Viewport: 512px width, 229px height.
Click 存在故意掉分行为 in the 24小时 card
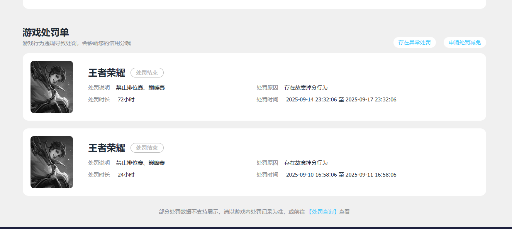pos(306,163)
